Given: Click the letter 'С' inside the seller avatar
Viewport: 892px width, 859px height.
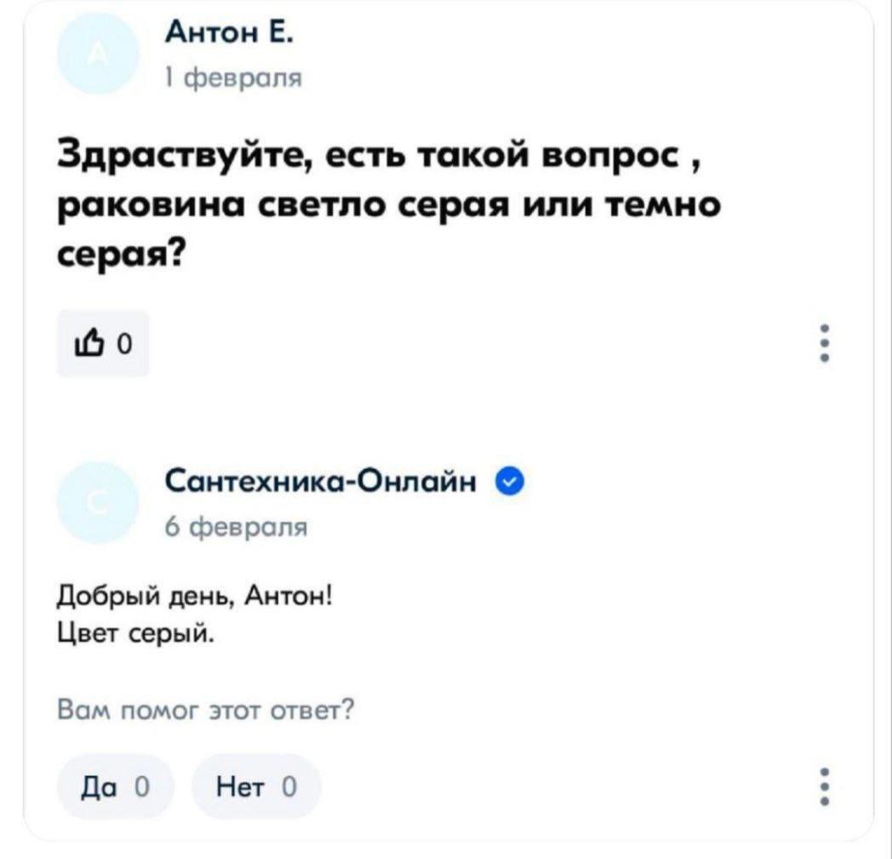Looking at the screenshot, I should (97, 502).
